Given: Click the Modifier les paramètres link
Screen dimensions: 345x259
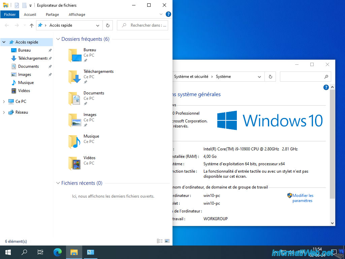Looking at the screenshot, I should click(303, 198).
